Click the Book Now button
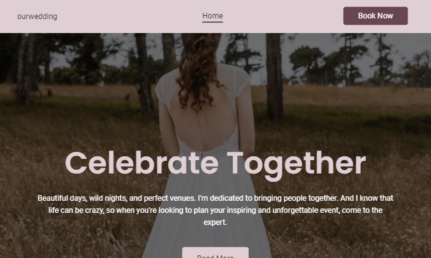431x258 pixels. pyautogui.click(x=376, y=16)
